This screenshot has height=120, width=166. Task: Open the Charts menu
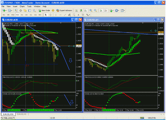tap(22, 6)
